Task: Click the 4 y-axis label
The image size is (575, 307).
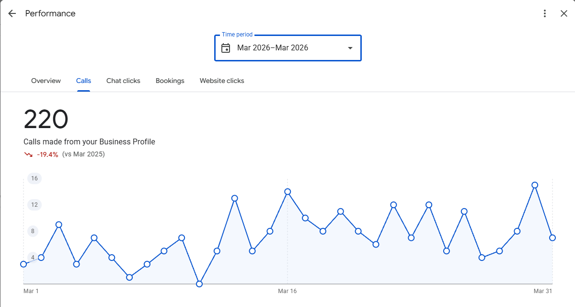Action: pyautogui.click(x=33, y=258)
